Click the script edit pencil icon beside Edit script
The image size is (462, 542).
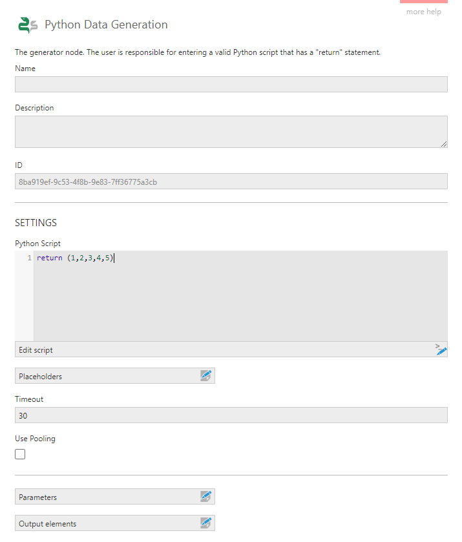[x=441, y=349]
